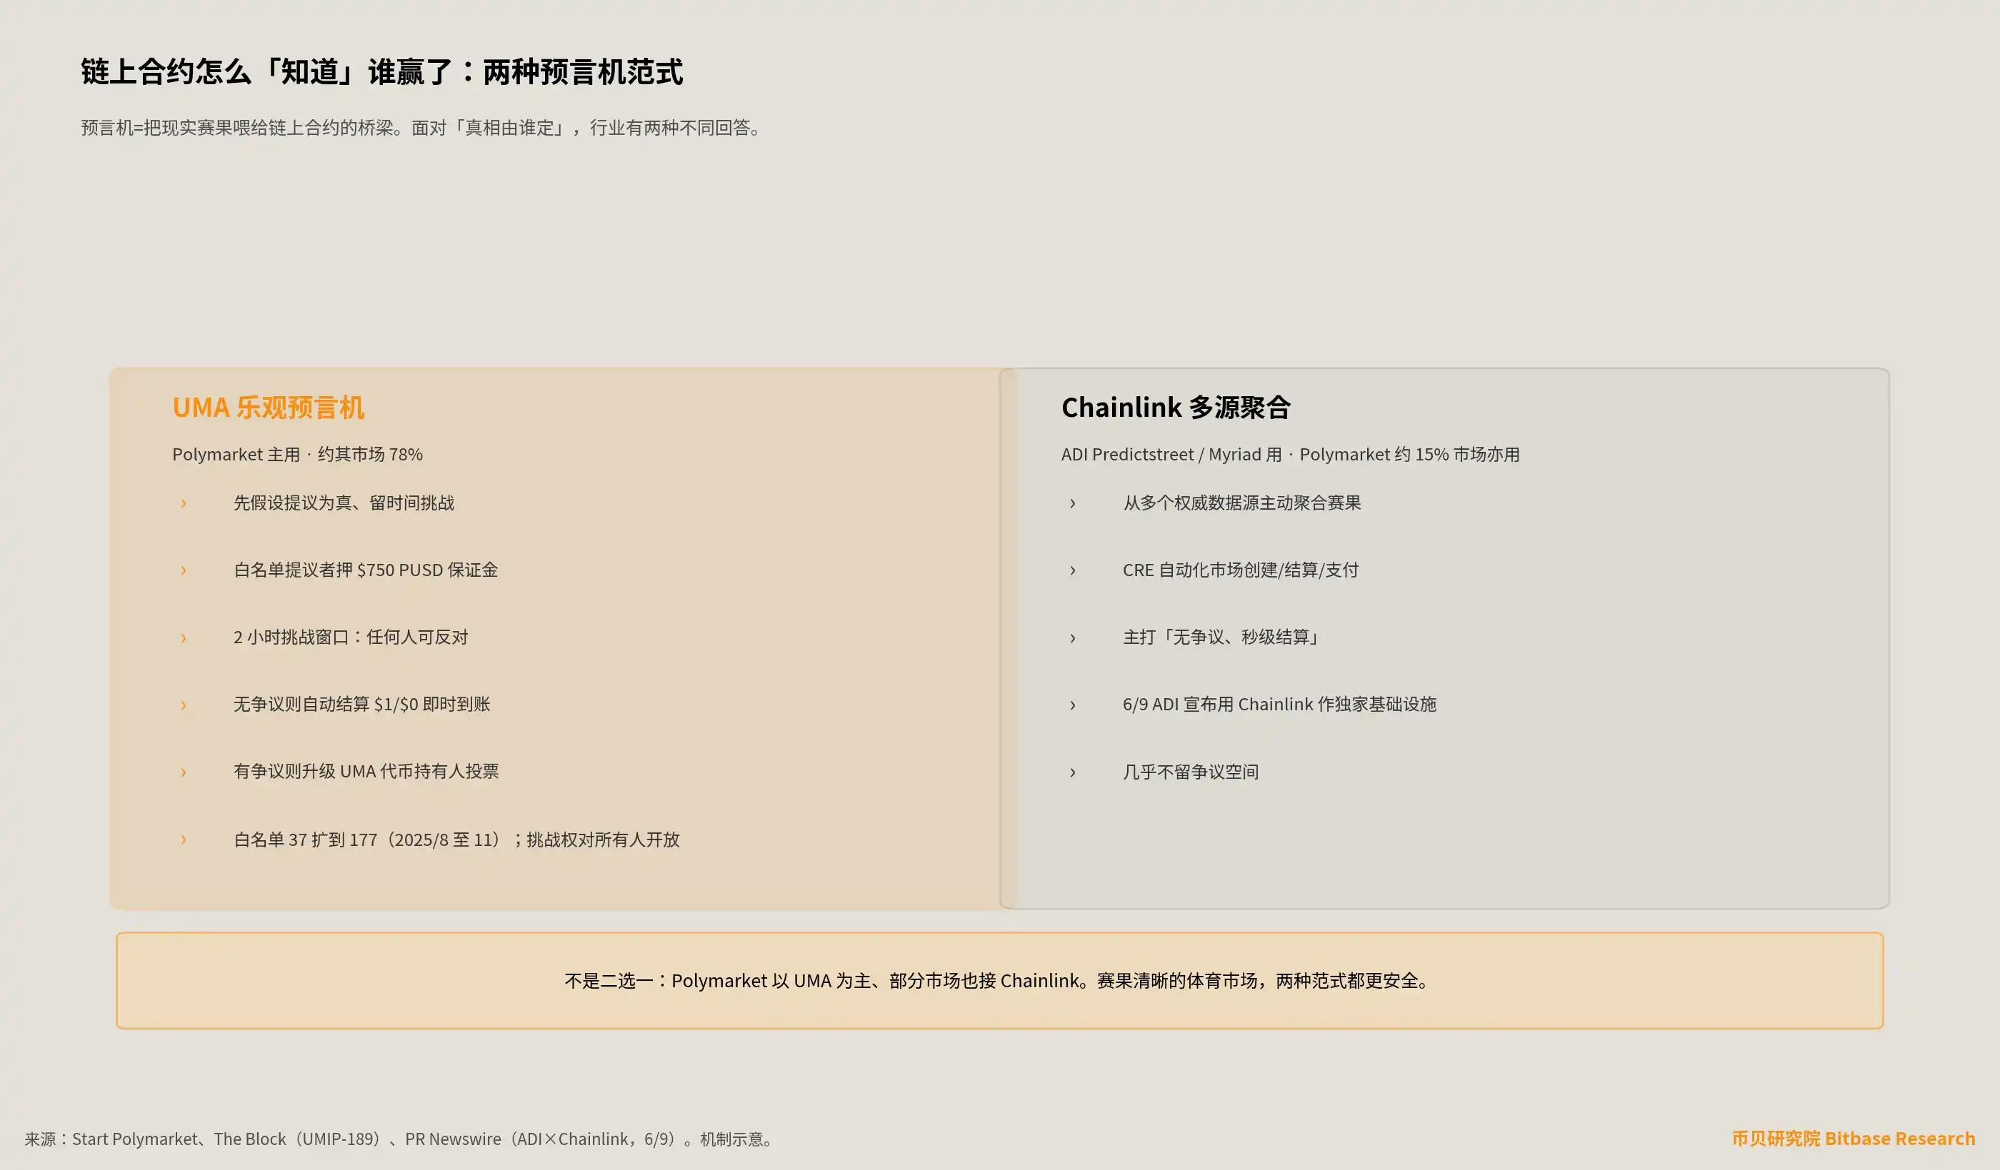2000x1170 pixels.
Task: Click the text 白名单提议者押 $750 PUSD 保证金
Action: click(366, 570)
